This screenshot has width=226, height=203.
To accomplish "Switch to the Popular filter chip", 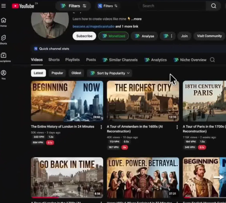I will (57, 73).
